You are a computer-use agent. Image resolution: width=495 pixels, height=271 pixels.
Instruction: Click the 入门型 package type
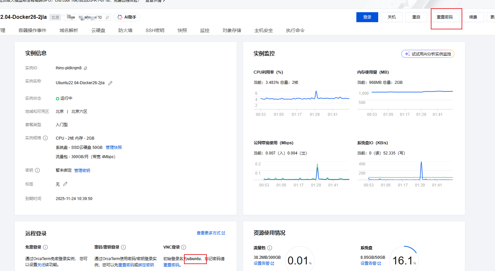point(62,125)
